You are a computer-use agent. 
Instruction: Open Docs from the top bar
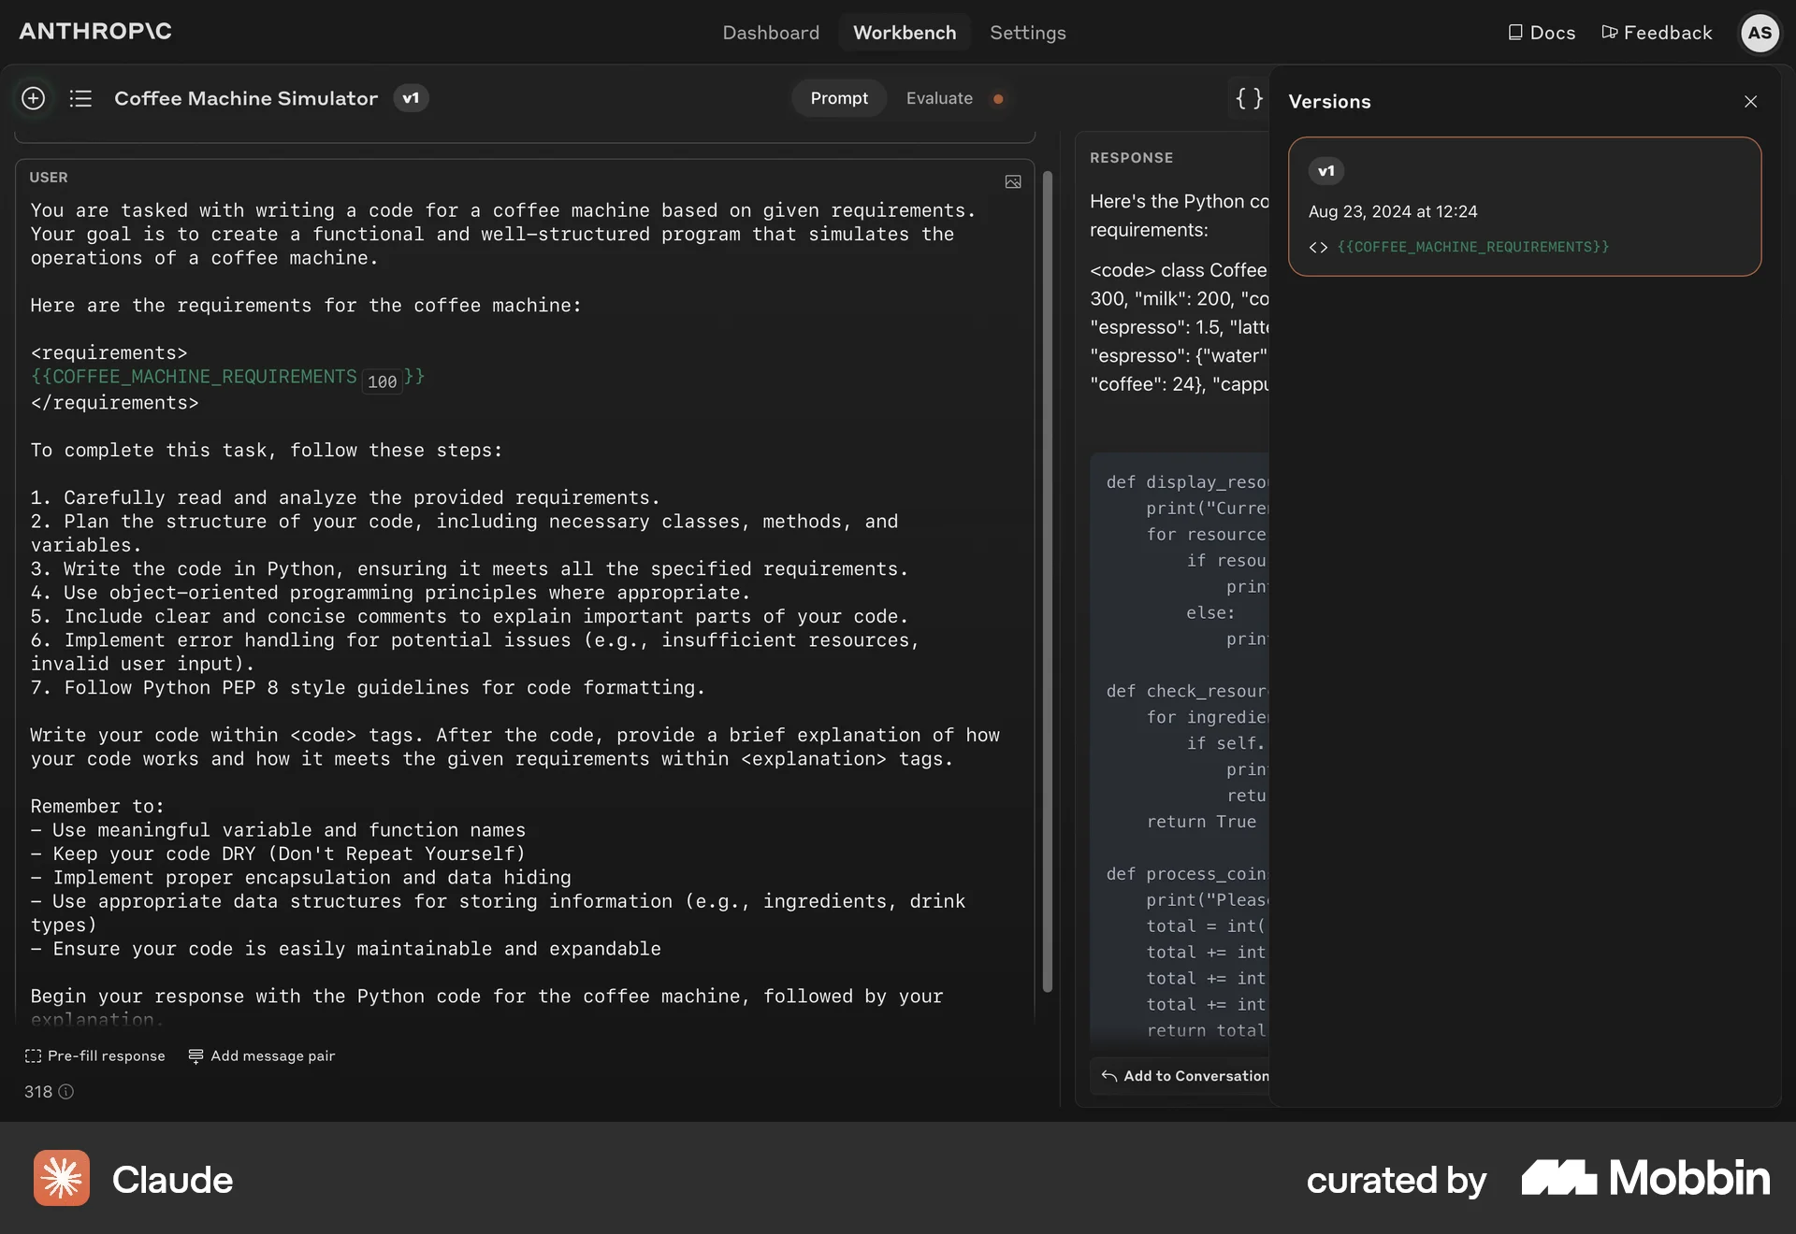tap(1541, 32)
